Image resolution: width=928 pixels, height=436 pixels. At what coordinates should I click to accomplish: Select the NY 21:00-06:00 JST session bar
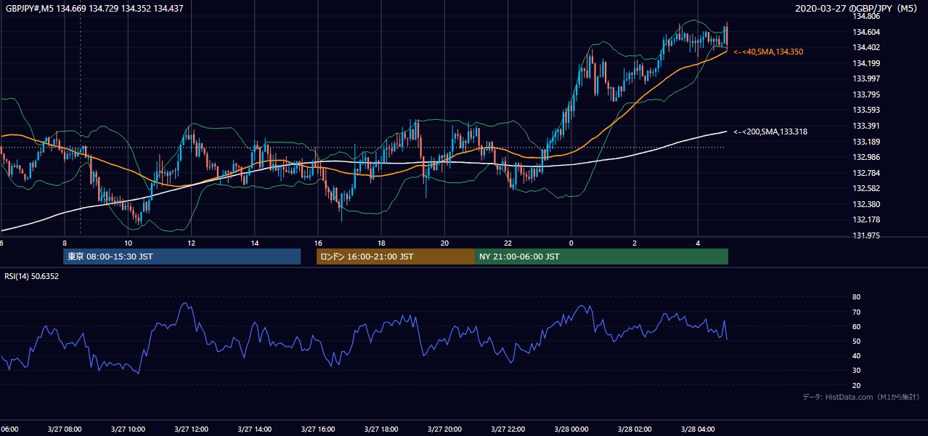[x=601, y=257]
